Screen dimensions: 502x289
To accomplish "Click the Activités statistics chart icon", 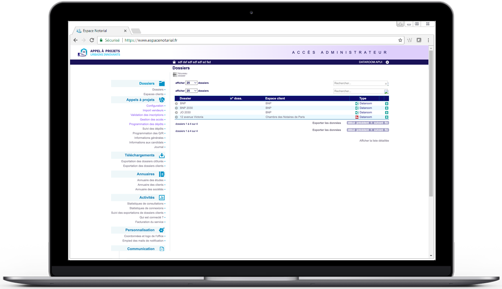I will (x=162, y=198).
